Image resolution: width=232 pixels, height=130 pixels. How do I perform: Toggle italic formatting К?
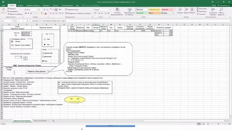click(x=28, y=13)
